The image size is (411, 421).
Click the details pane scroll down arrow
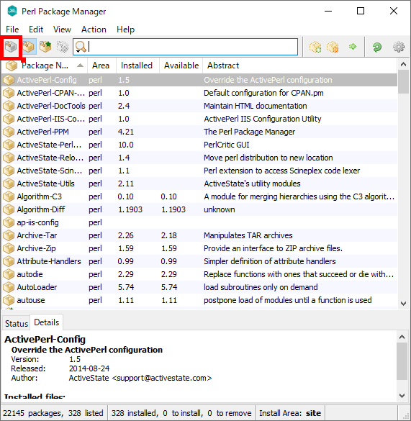coord(402,396)
